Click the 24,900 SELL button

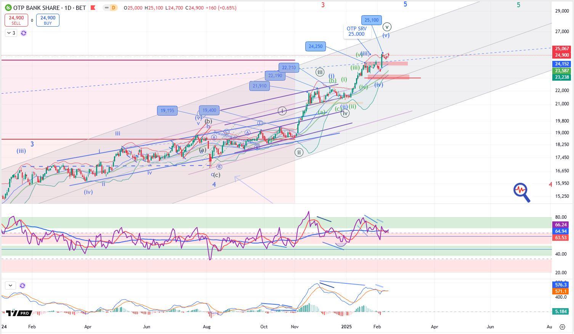[16, 20]
